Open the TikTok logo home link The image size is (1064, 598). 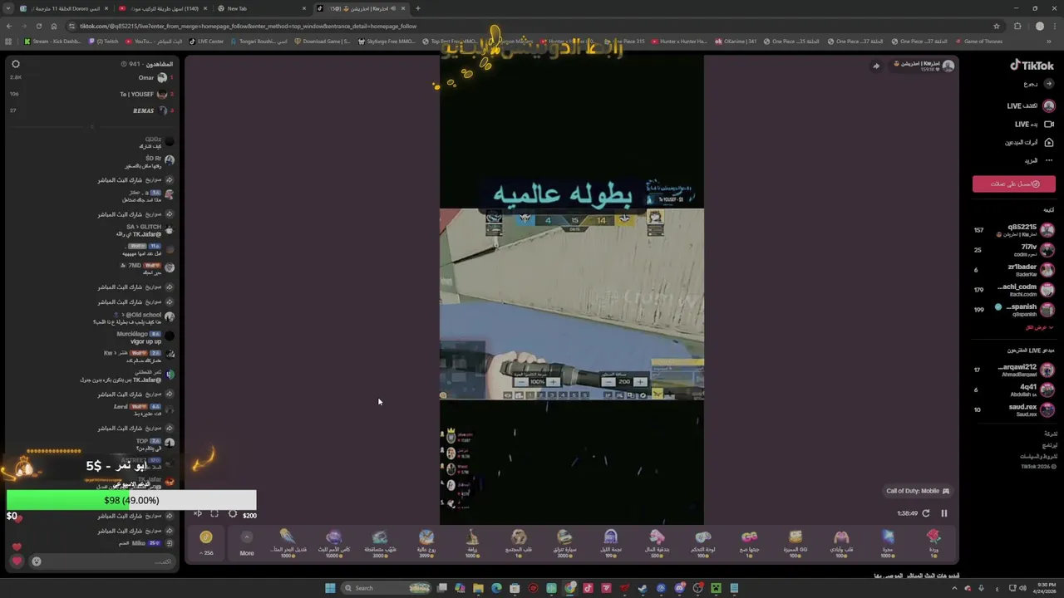pyautogui.click(x=1032, y=66)
